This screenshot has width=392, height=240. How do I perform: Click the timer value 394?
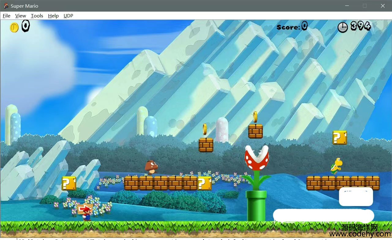coord(361,26)
